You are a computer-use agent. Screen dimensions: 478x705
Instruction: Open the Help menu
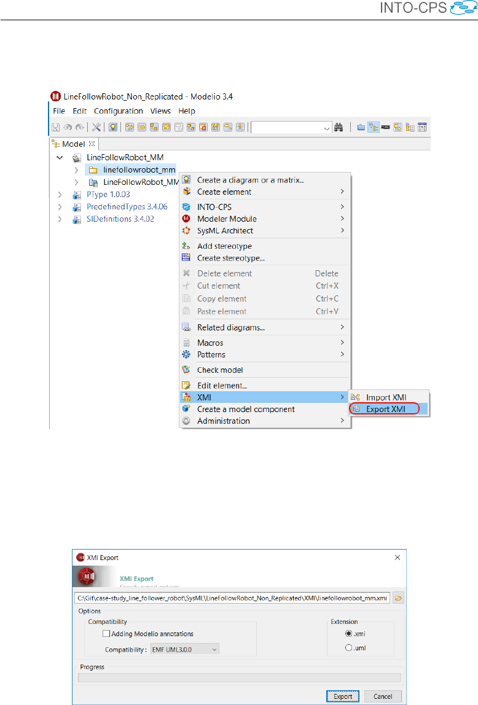pyautogui.click(x=187, y=111)
